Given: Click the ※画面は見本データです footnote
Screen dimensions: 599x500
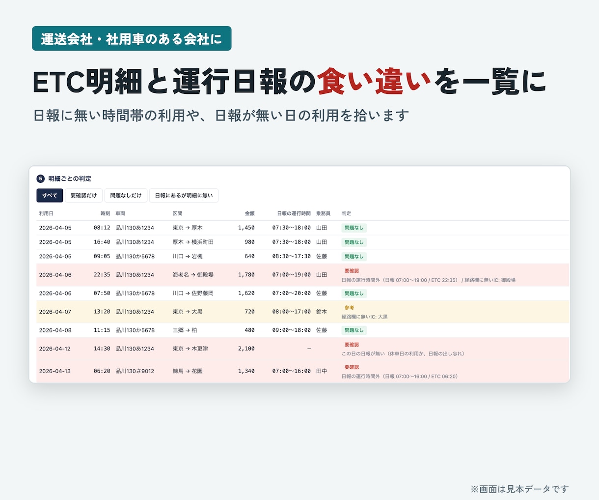Looking at the screenshot, I should tap(519, 489).
